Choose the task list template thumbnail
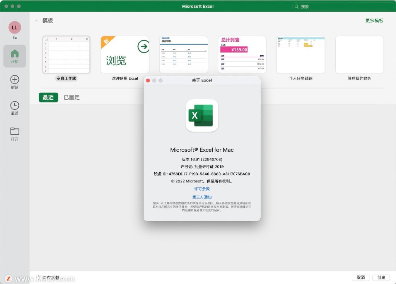The height and width of the screenshot is (284, 396). [x=184, y=55]
